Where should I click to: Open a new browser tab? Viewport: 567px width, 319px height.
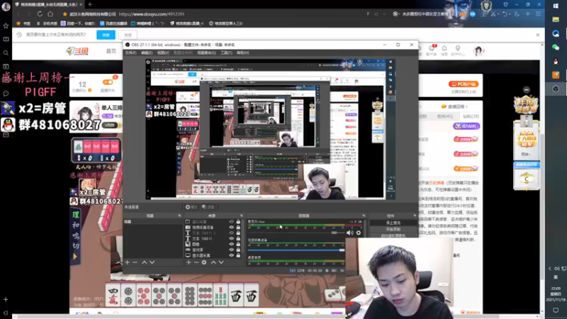point(90,4)
